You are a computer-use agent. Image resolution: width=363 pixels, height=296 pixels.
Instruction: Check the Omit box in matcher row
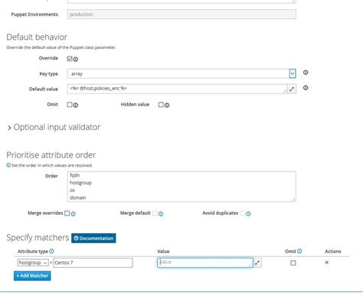click(293, 263)
